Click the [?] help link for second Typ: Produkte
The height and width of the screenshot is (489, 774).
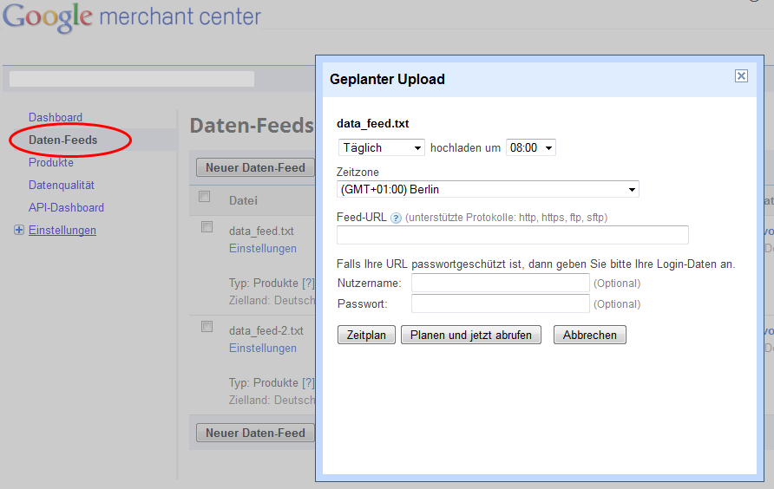click(x=308, y=383)
